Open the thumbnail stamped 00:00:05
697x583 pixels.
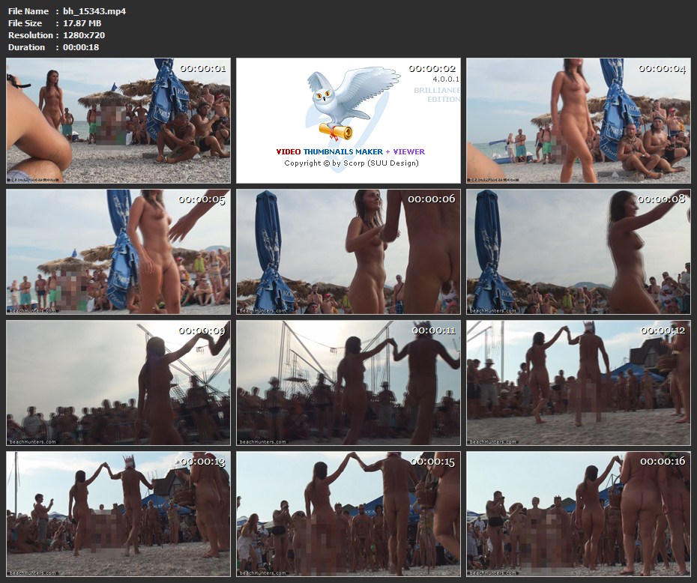click(118, 252)
